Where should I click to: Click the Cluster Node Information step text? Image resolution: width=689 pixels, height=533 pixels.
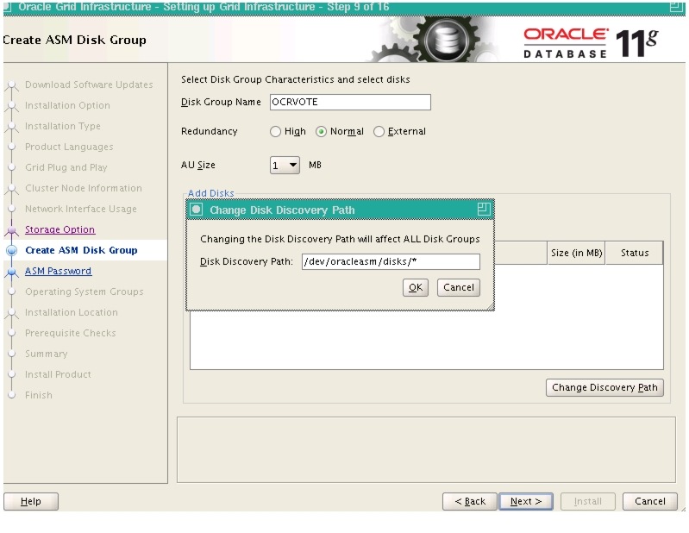click(84, 188)
